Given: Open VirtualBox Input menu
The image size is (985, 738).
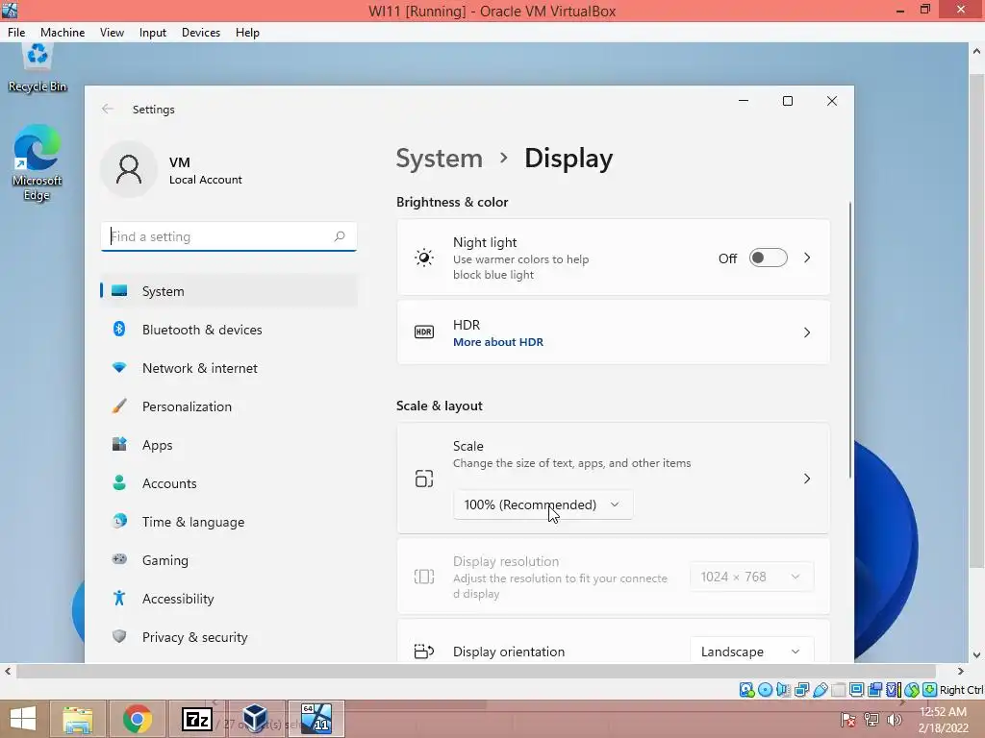Looking at the screenshot, I should point(153,33).
